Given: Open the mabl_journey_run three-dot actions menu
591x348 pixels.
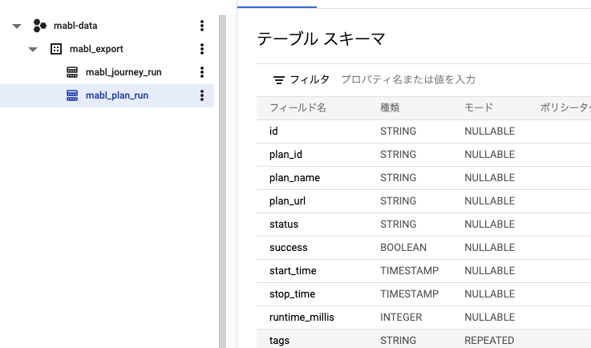Looking at the screenshot, I should (202, 72).
